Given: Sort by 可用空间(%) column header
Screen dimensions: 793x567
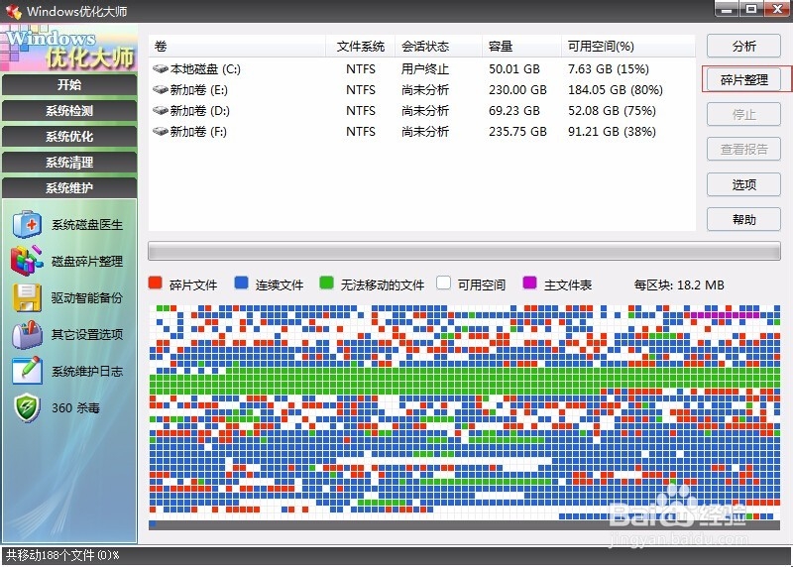Looking at the screenshot, I should (x=628, y=46).
